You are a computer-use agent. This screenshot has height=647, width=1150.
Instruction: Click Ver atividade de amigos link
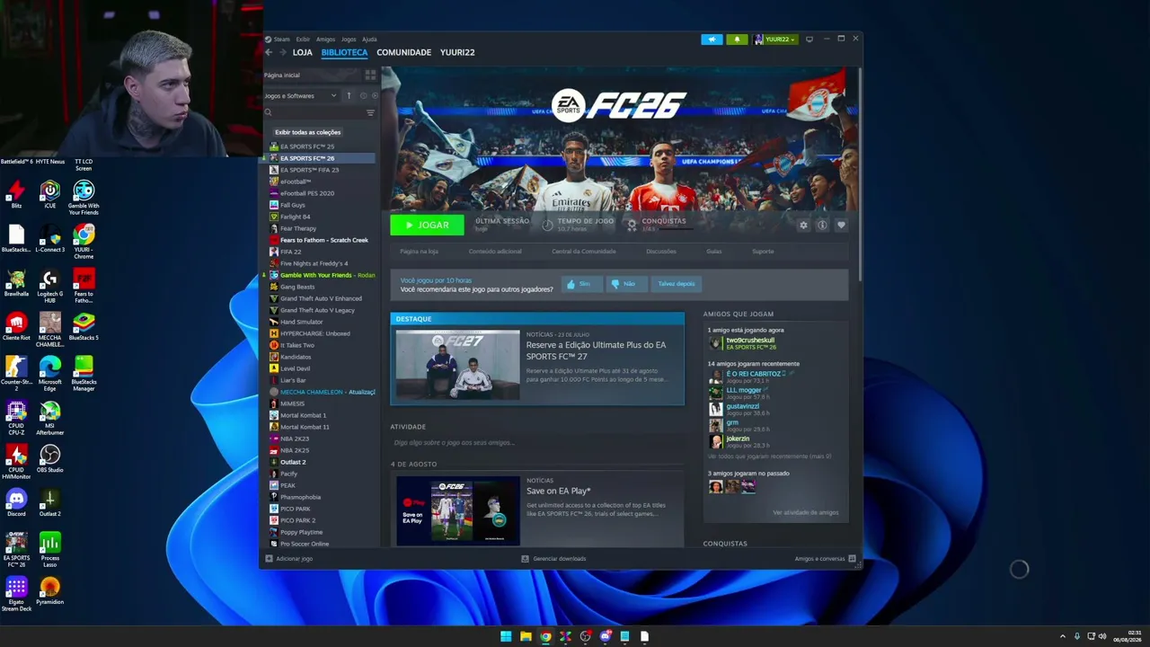[x=805, y=513]
